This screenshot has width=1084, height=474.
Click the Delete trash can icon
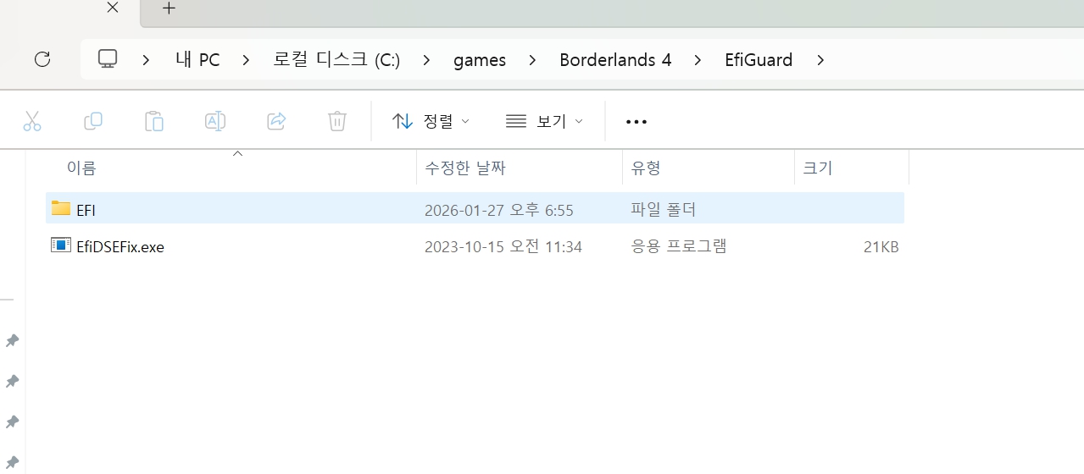(x=337, y=121)
